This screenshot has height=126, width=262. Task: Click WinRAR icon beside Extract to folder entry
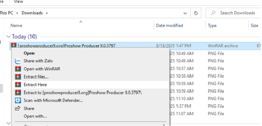pos(18,92)
